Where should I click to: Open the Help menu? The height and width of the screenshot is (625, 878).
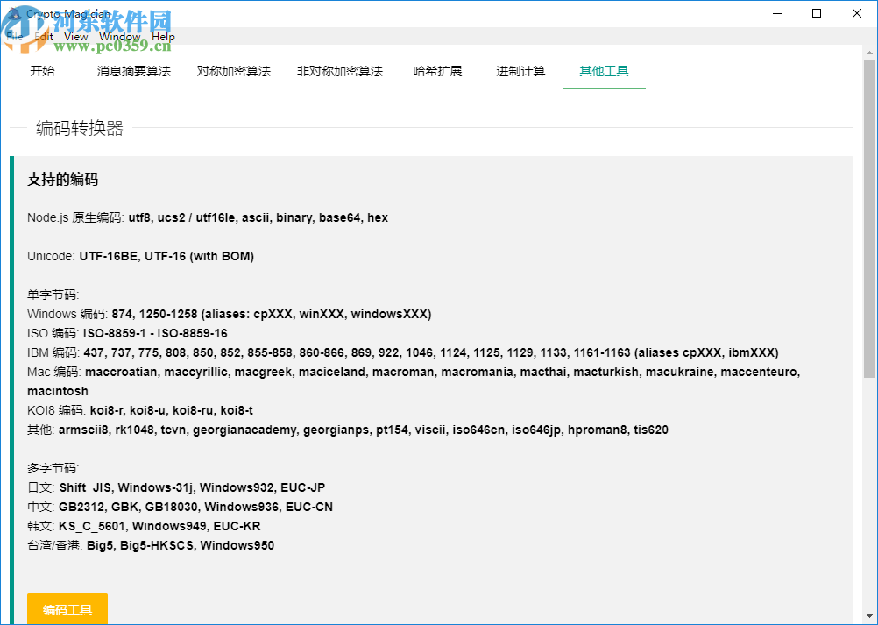pos(163,36)
